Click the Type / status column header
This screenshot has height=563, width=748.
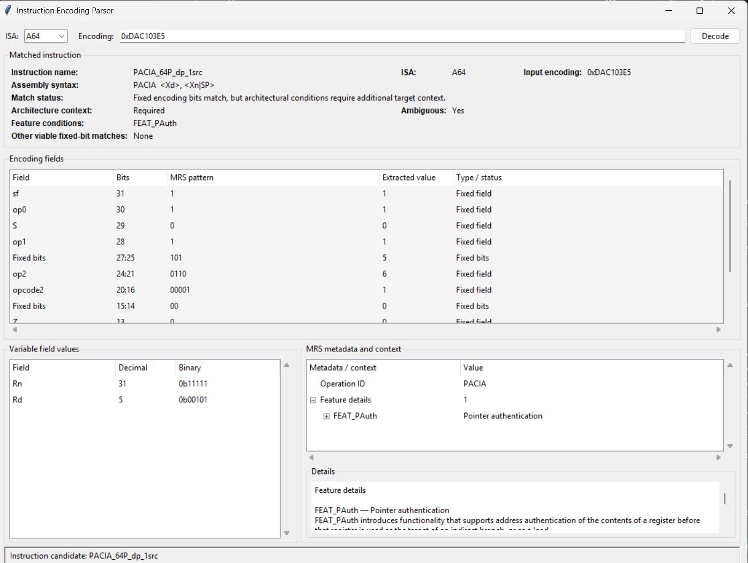click(588, 177)
